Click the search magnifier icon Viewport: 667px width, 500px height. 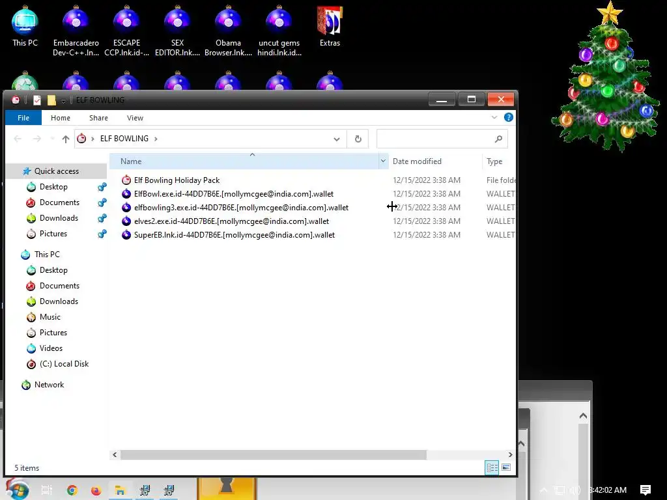click(498, 139)
